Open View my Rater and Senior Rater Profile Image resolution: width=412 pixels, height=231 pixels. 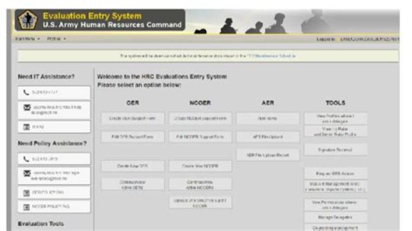tap(335, 132)
